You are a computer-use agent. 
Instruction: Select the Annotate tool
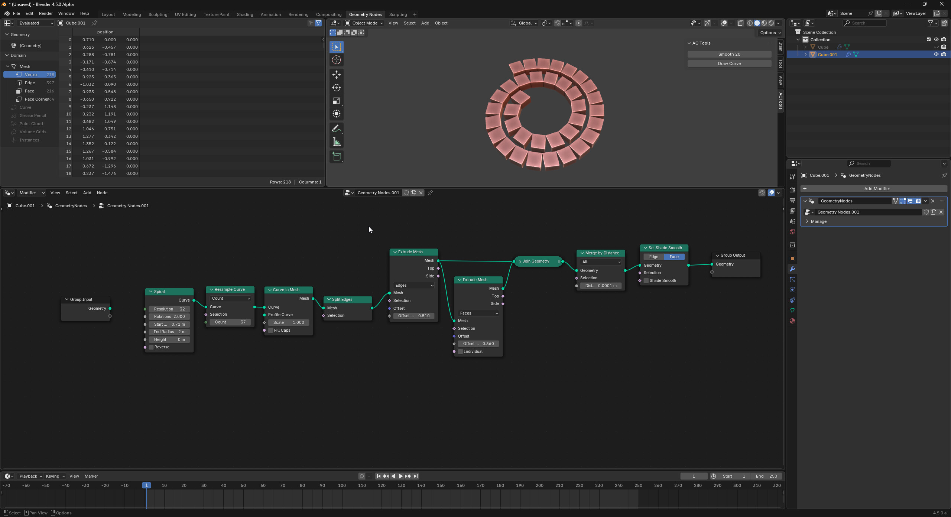click(336, 129)
